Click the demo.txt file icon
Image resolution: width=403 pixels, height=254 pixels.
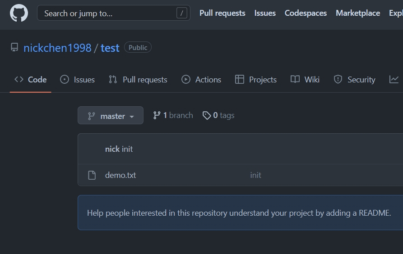(x=92, y=175)
